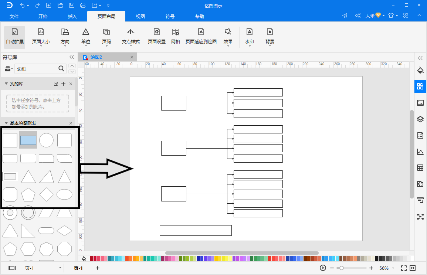Open the page properties document icon

click(x=420, y=135)
